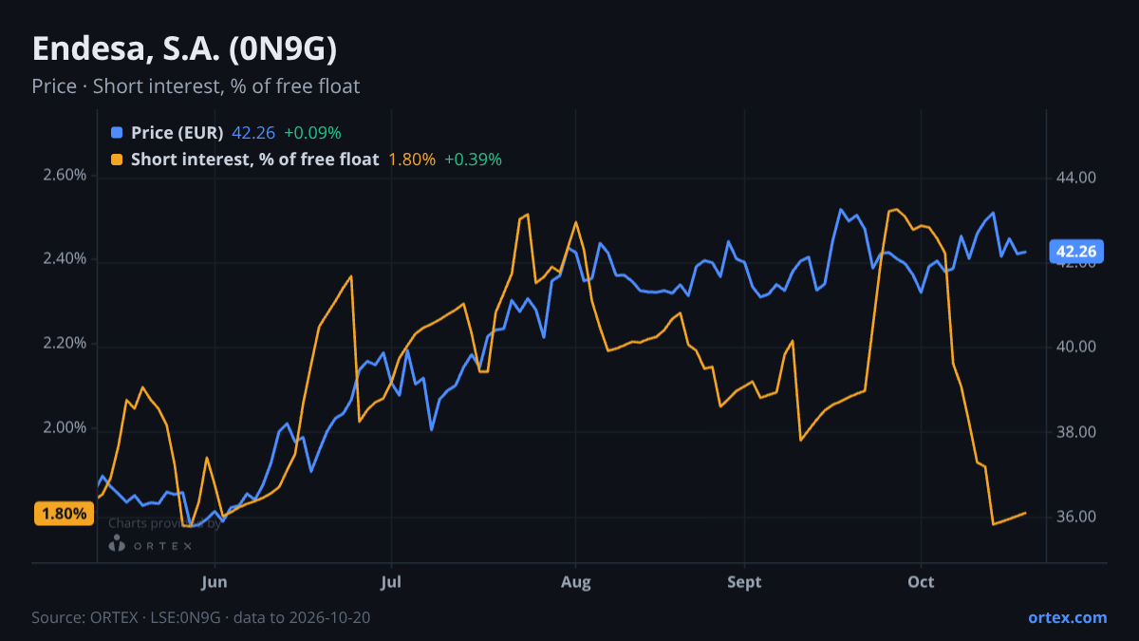Click the Oct x-axis label
This screenshot has height=641, width=1139.
coord(921,582)
